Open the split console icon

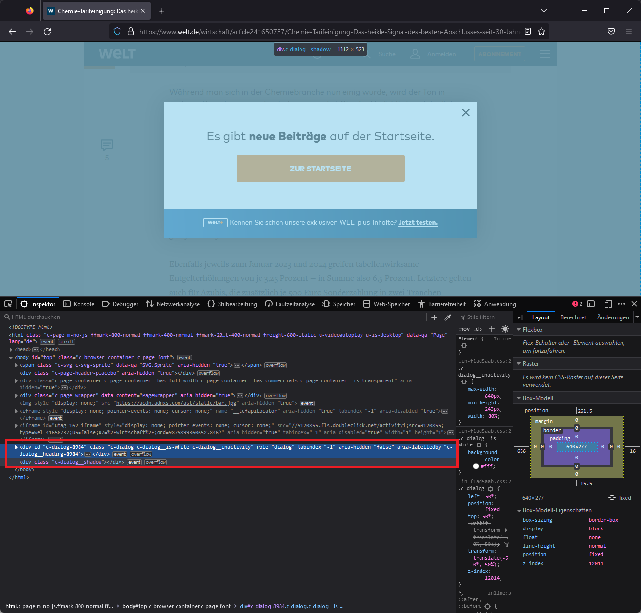click(591, 303)
